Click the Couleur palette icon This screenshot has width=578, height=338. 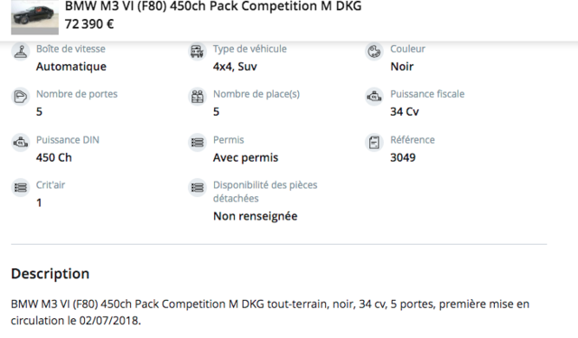coord(374,52)
